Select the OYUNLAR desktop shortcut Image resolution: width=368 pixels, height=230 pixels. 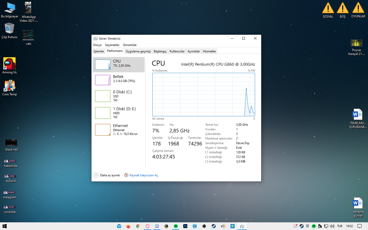tap(358, 10)
